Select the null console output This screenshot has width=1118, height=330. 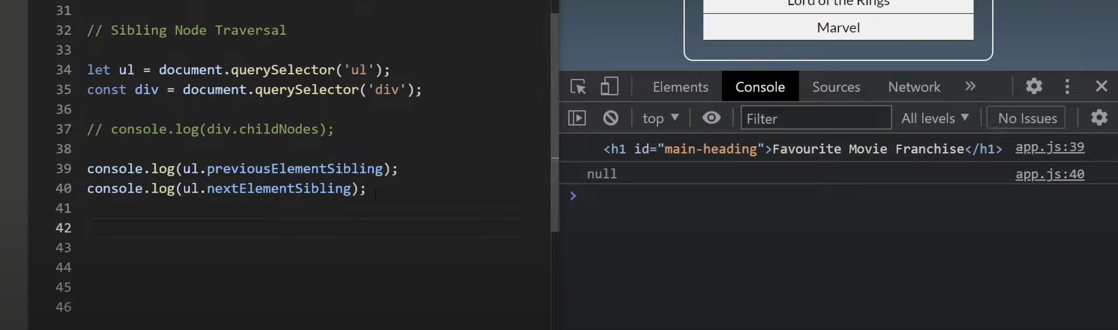pyautogui.click(x=602, y=174)
